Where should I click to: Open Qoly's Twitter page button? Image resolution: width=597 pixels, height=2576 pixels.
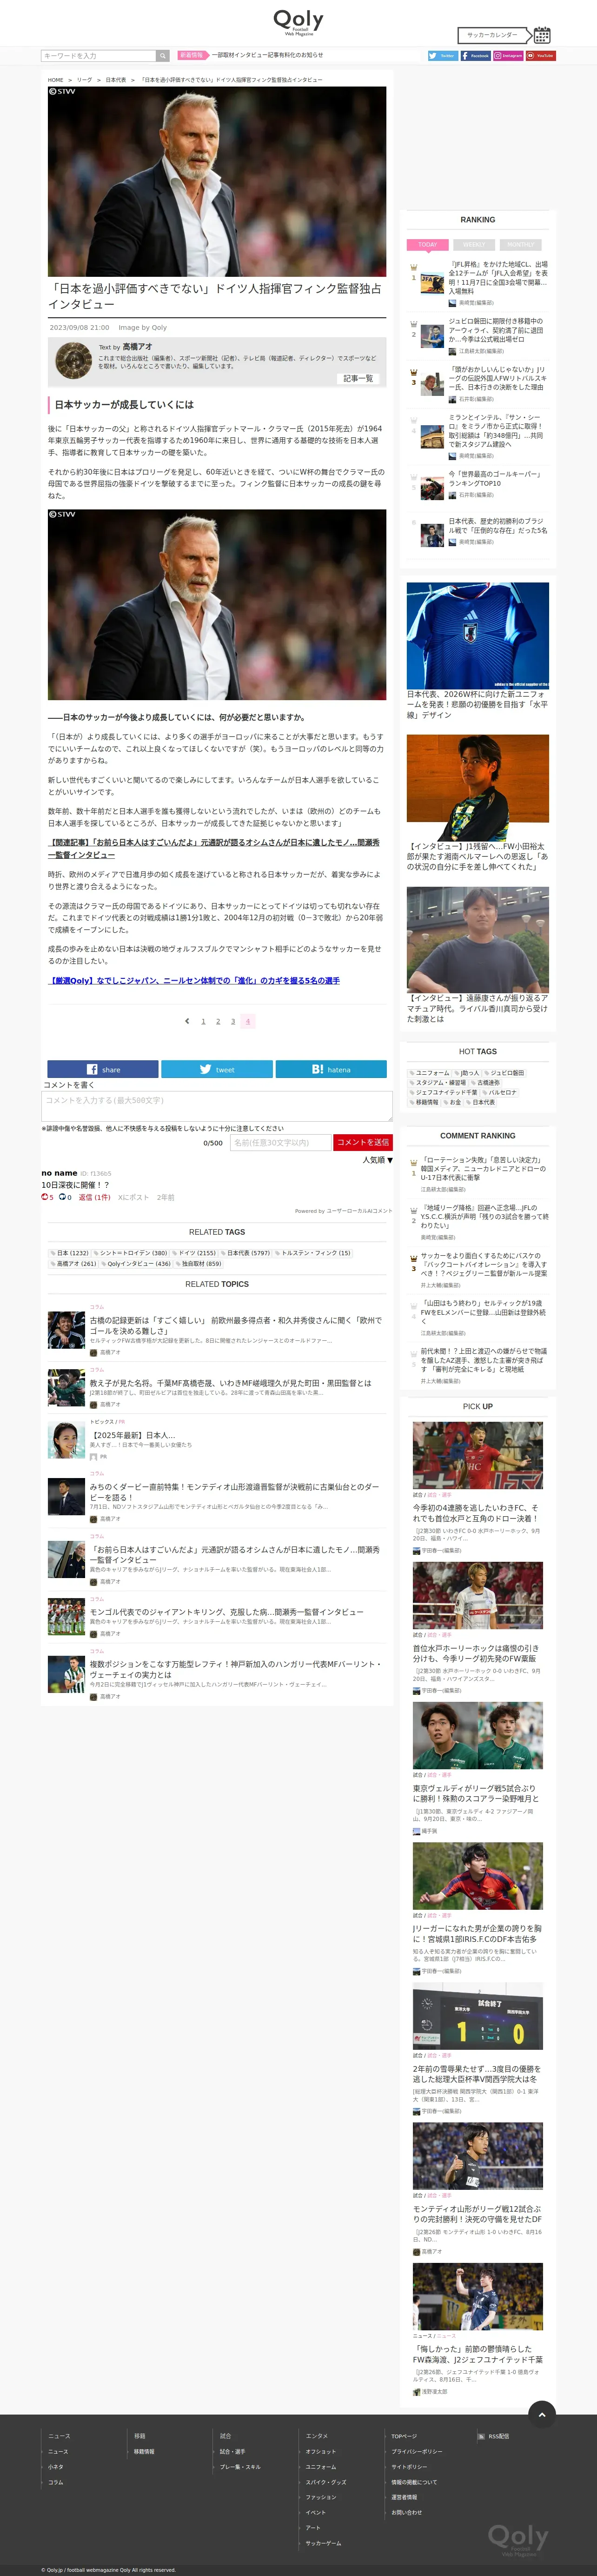click(x=442, y=56)
